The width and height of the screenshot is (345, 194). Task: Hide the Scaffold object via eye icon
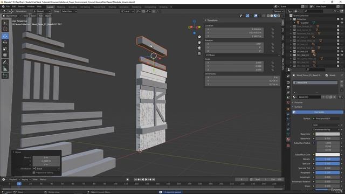pos(342,23)
